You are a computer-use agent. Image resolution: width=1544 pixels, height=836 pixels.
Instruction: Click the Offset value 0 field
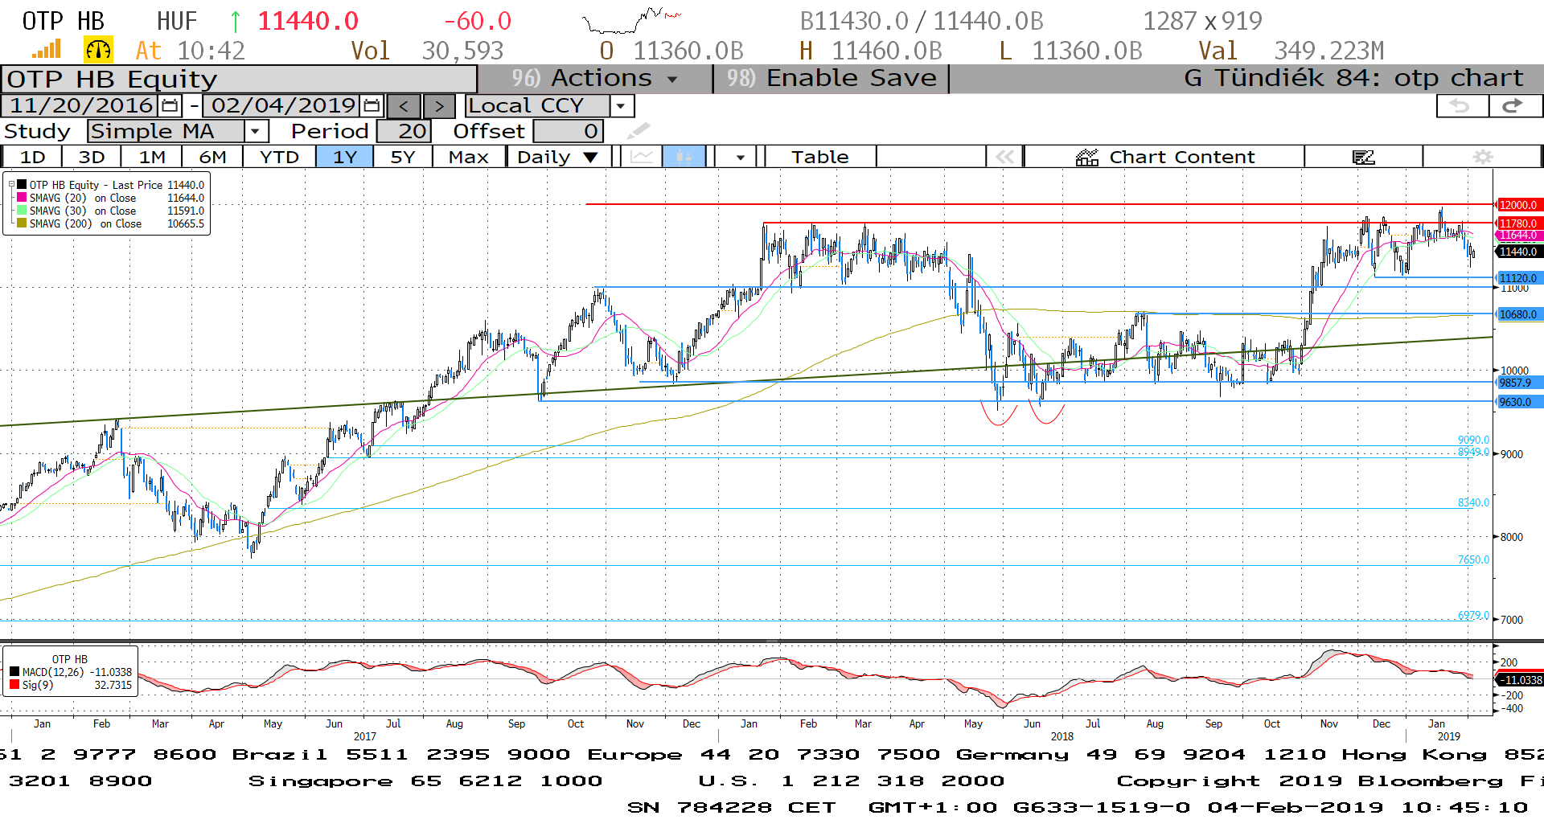(x=568, y=131)
